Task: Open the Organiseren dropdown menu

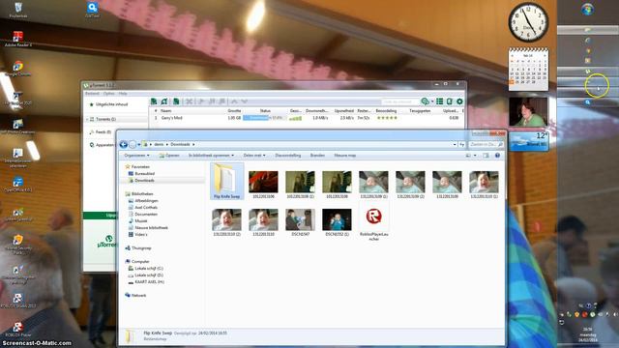Action: coord(136,156)
